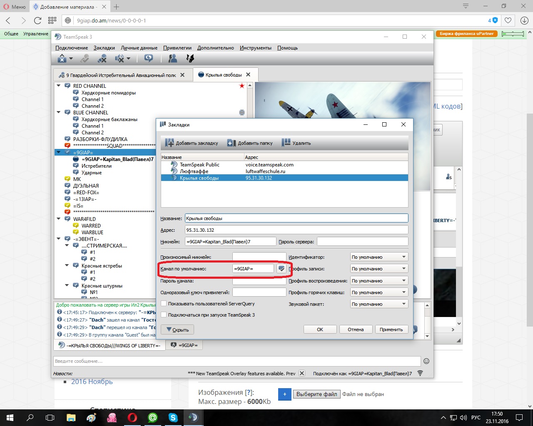Click the set default channel icon button
This screenshot has width=533, height=426.
[281, 269]
